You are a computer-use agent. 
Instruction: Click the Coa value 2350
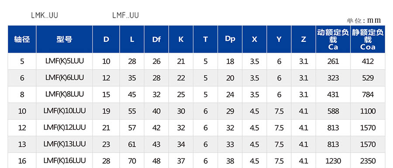[368, 161]
